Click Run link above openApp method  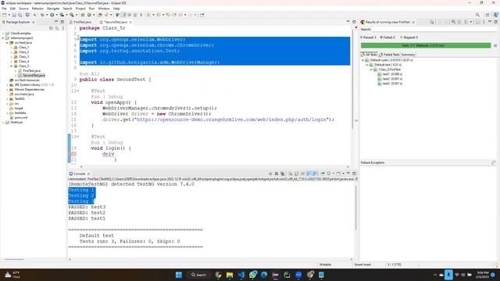95,97
